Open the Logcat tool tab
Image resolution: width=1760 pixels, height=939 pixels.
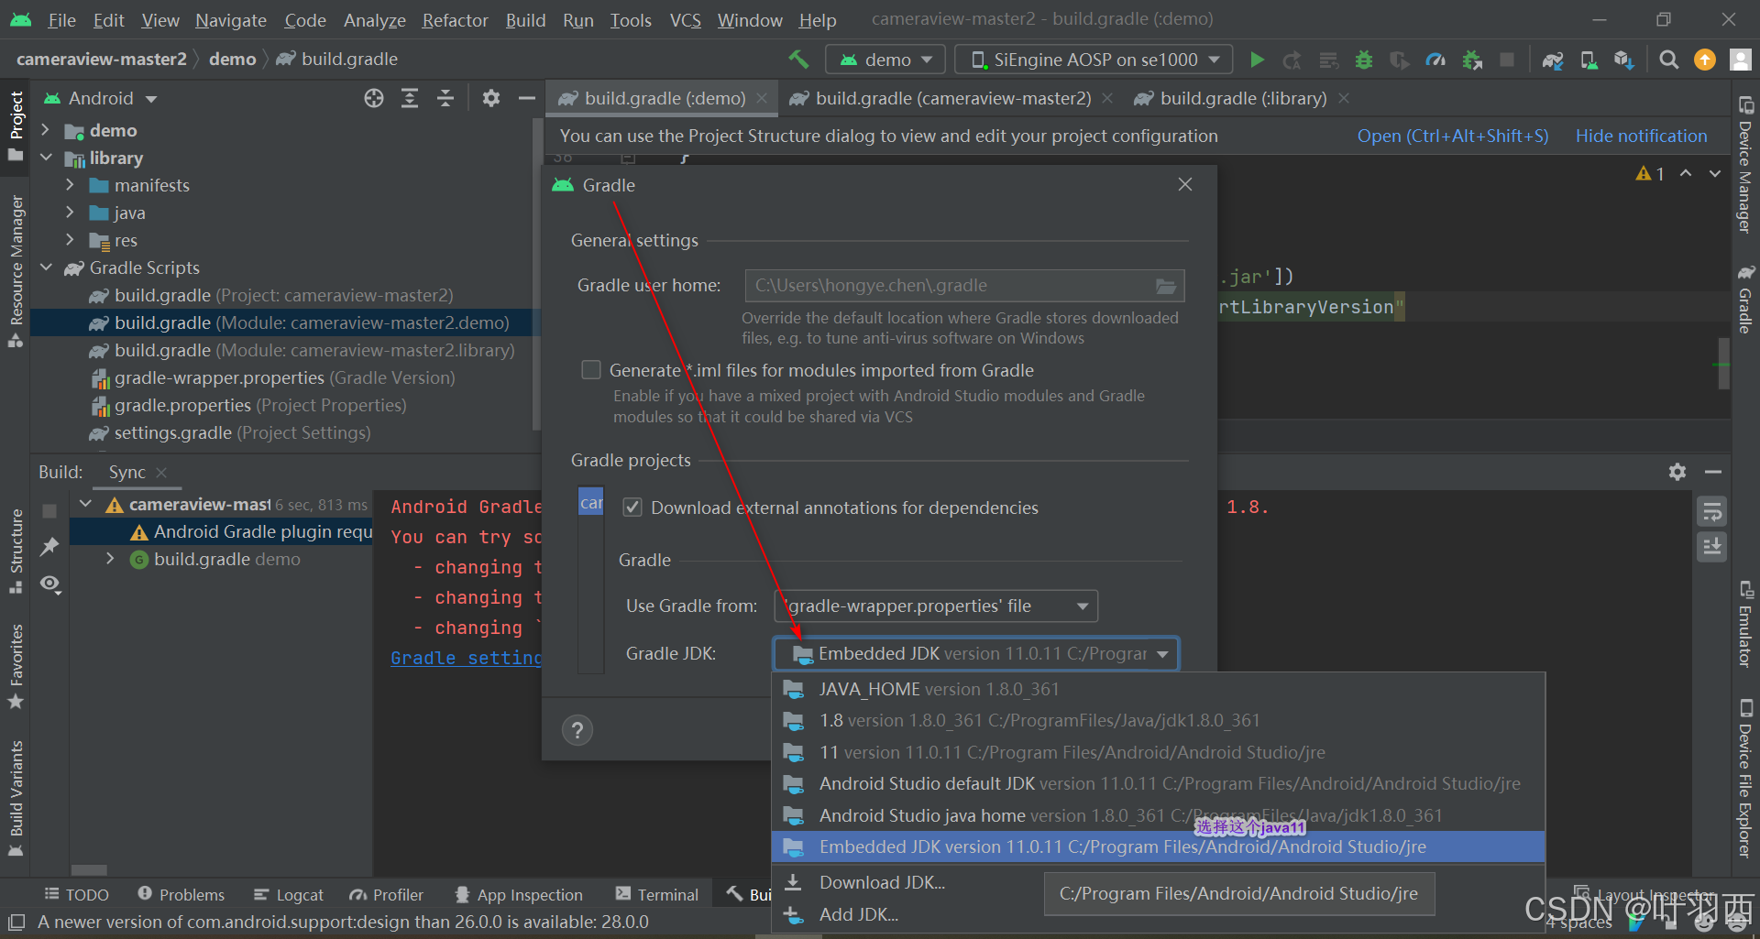(x=289, y=895)
